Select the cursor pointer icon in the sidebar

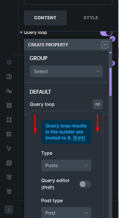pos(9,148)
